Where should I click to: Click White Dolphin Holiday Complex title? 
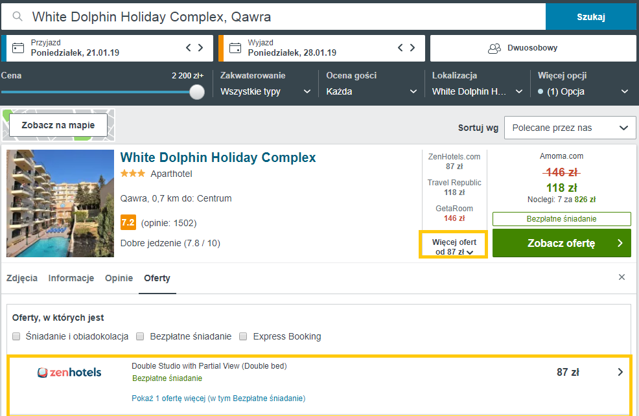tap(218, 157)
